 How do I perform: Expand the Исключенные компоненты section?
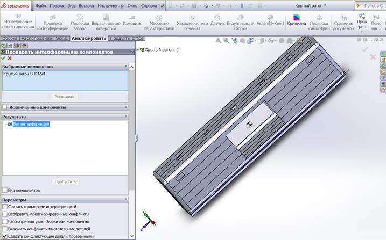pos(125,107)
